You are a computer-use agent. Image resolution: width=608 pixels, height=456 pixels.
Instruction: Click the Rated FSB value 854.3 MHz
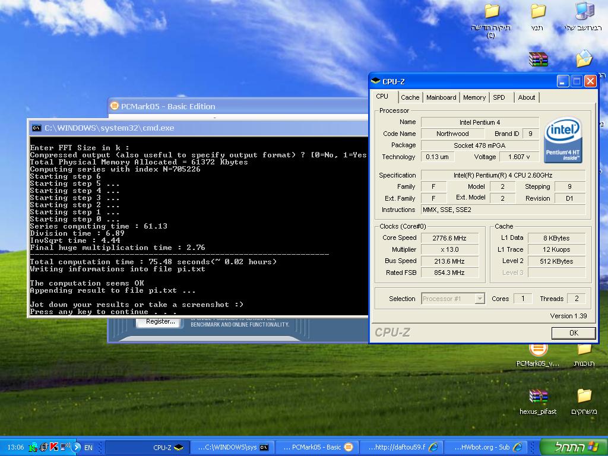449,273
